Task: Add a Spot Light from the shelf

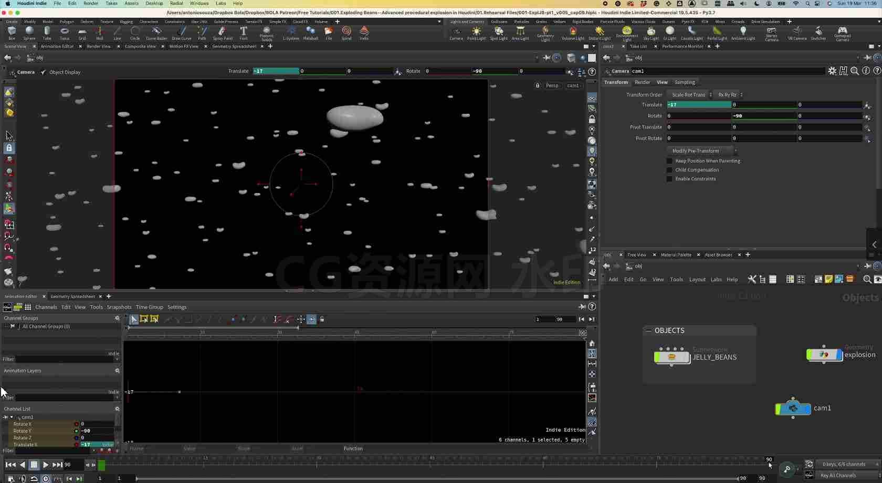Action: [499, 33]
